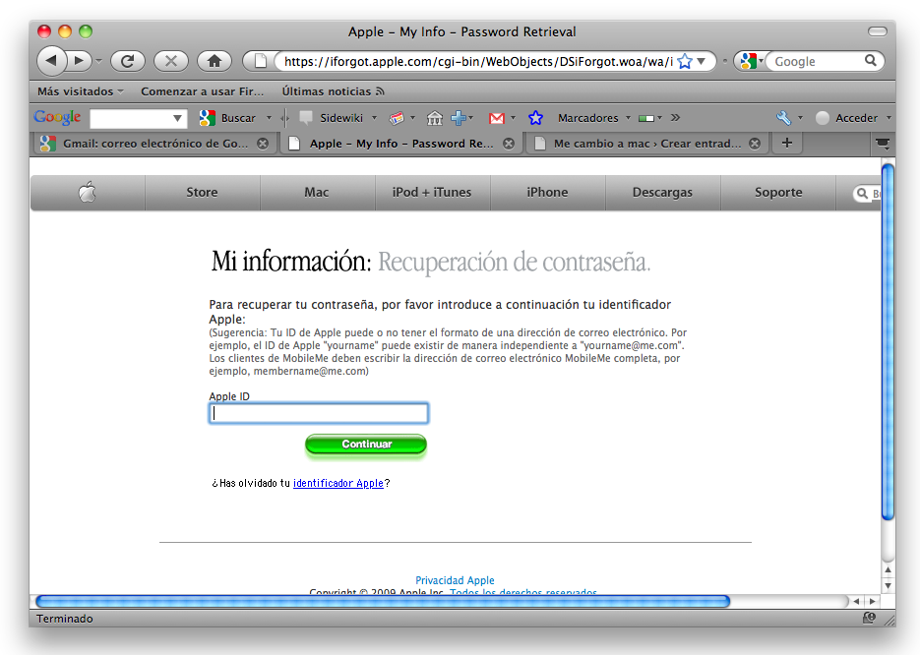List all tabs with the tab list button
Image resolution: width=920 pixels, height=655 pixels.
point(882,143)
